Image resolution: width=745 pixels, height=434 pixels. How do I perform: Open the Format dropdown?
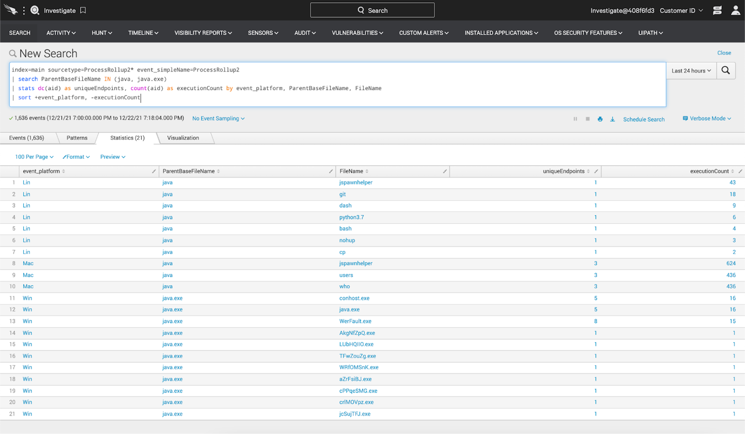coord(76,157)
